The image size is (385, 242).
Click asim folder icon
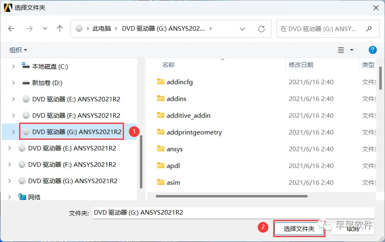click(x=161, y=182)
